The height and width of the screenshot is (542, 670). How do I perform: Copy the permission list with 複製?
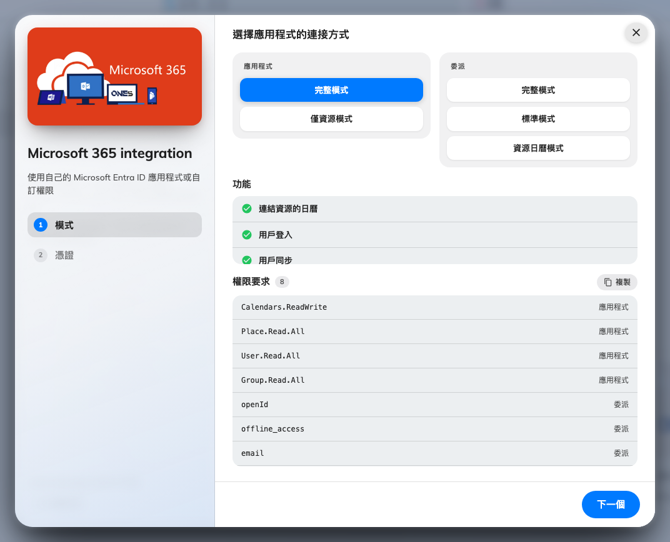(617, 282)
